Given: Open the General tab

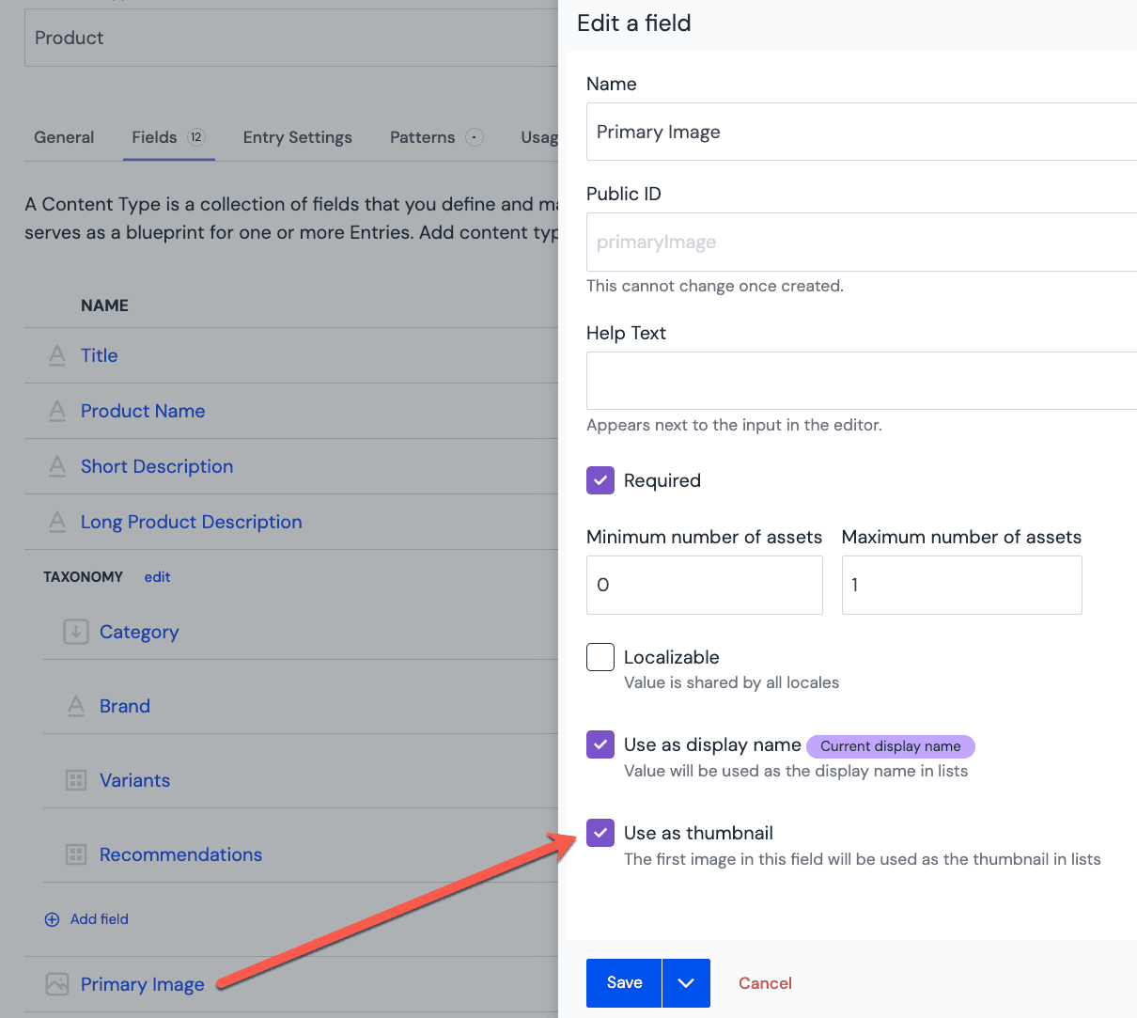Looking at the screenshot, I should coord(64,137).
